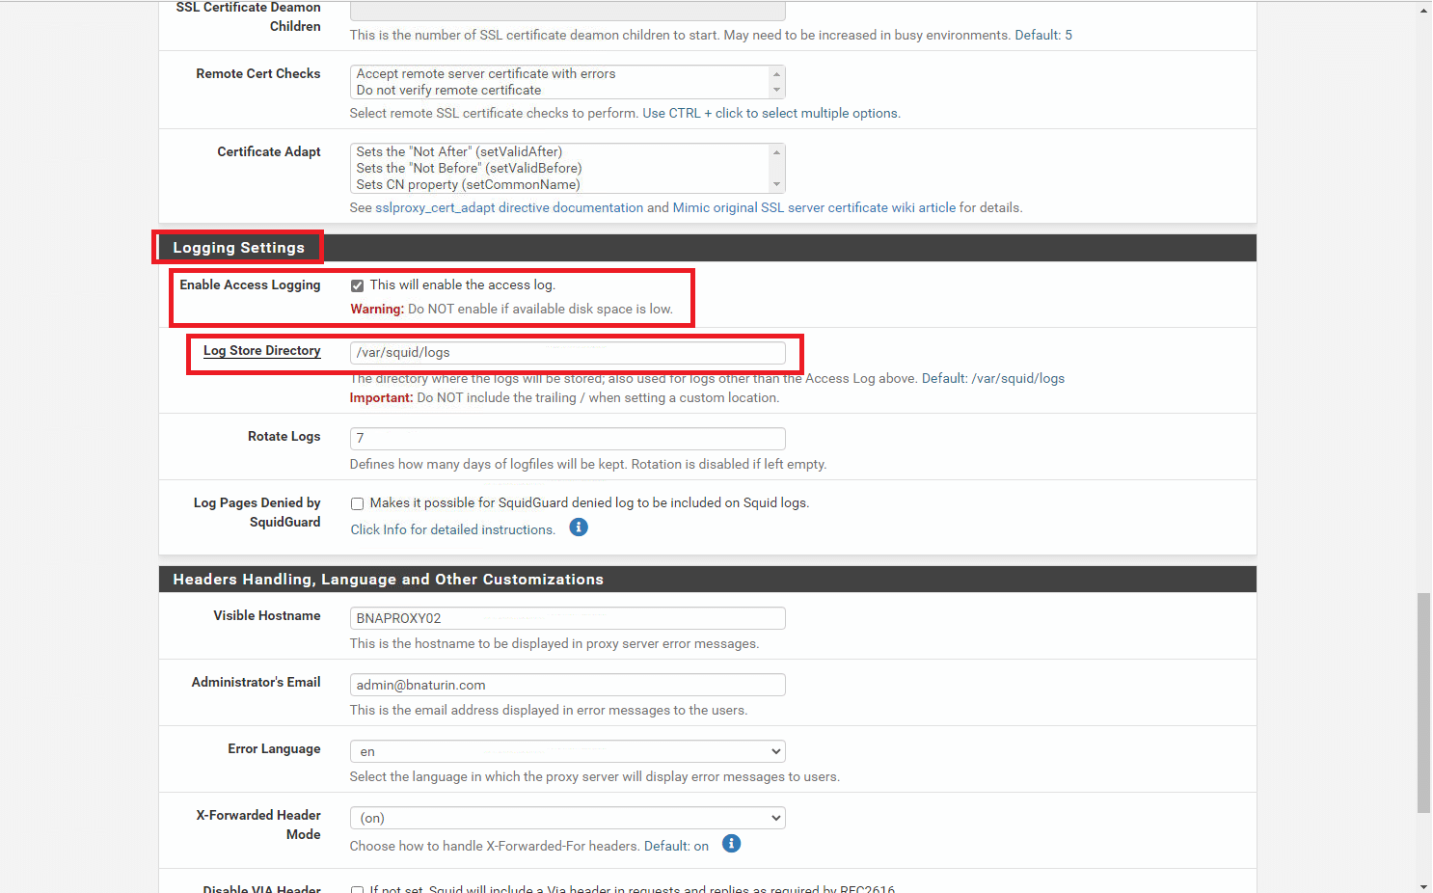Select 'Sets the Not Before (setValidBefore)' option
The height and width of the screenshot is (893, 1433).
coord(469,168)
